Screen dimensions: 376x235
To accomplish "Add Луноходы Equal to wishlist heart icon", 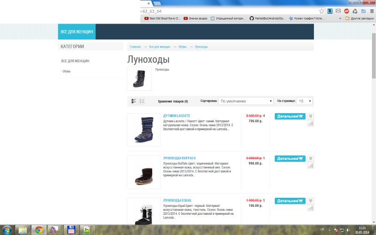I will pos(311,201).
